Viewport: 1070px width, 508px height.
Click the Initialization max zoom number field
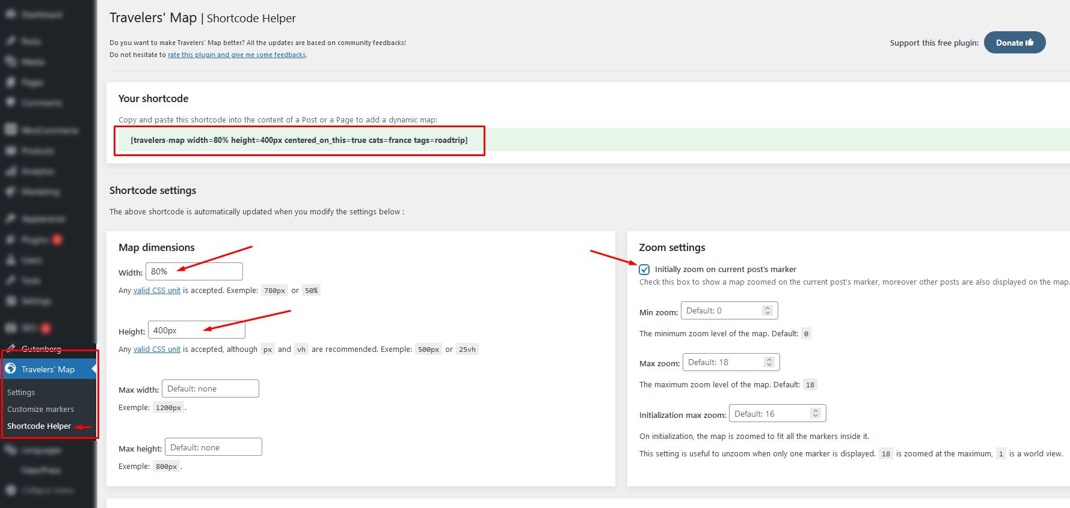(778, 414)
